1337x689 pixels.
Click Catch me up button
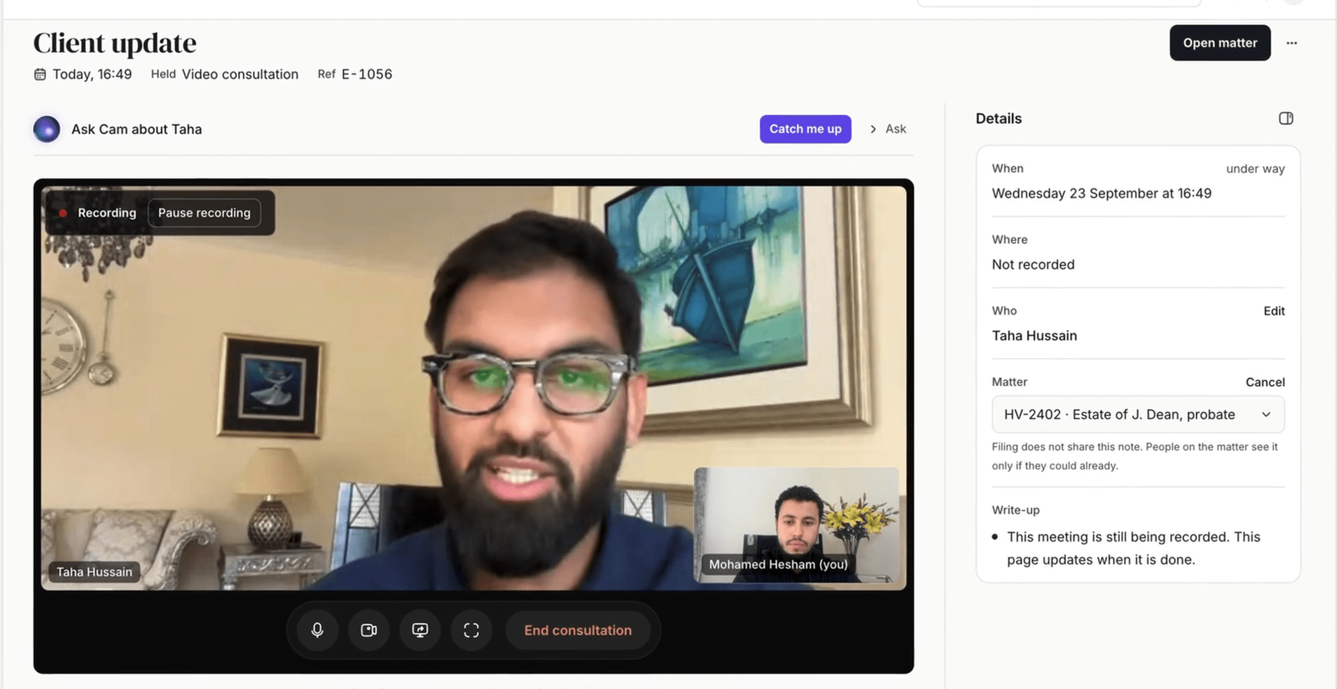click(805, 129)
